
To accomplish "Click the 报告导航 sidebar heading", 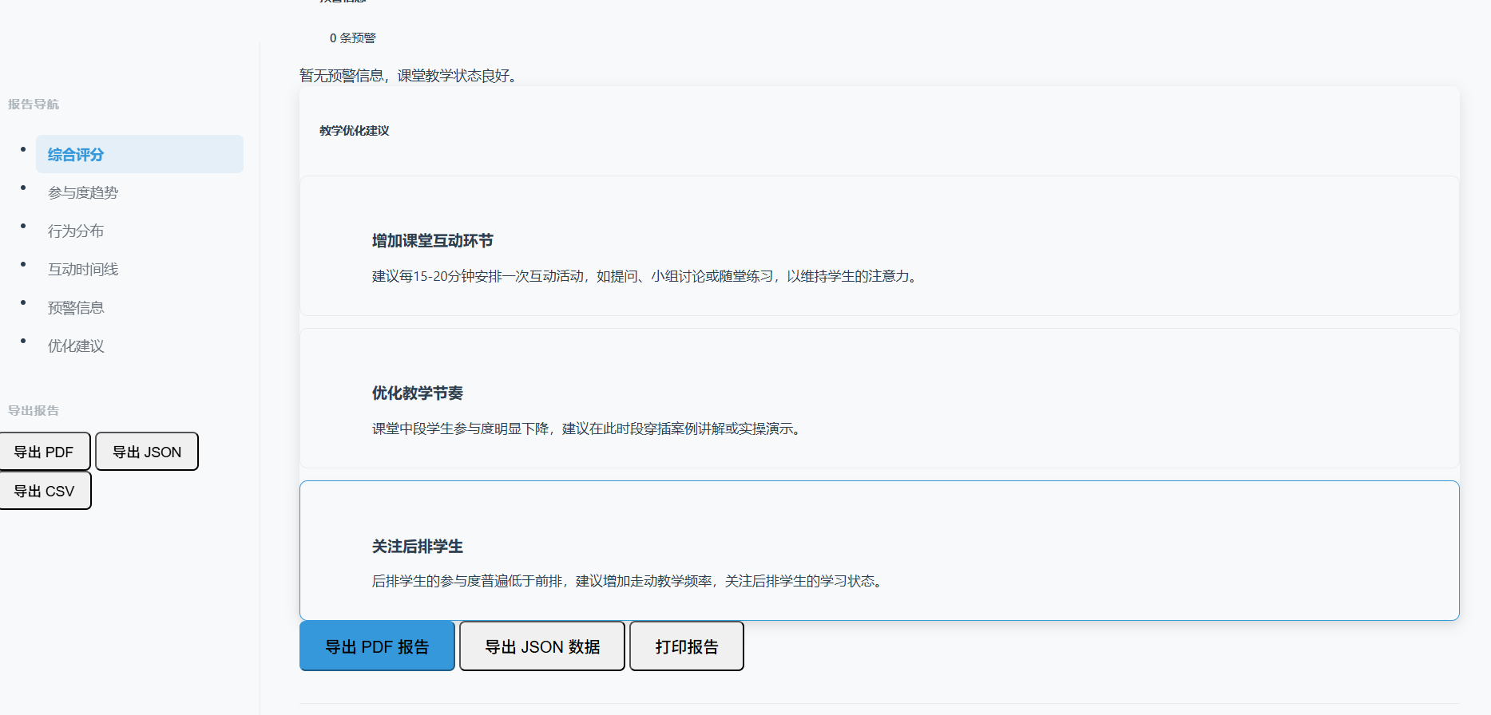I will click(x=34, y=105).
